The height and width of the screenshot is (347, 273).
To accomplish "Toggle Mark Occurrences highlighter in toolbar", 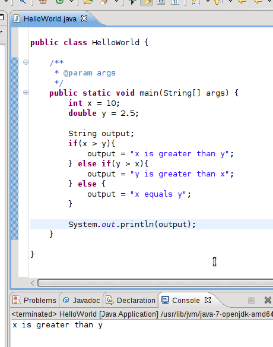I will 147,2.
